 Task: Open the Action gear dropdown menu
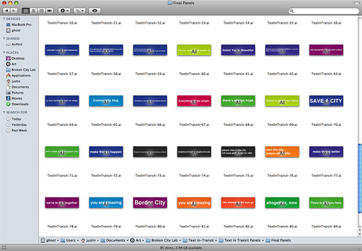tap(64, 10)
